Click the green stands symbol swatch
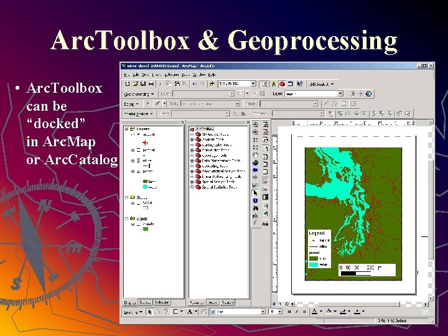This screenshot has width=448, height=336. point(146,229)
